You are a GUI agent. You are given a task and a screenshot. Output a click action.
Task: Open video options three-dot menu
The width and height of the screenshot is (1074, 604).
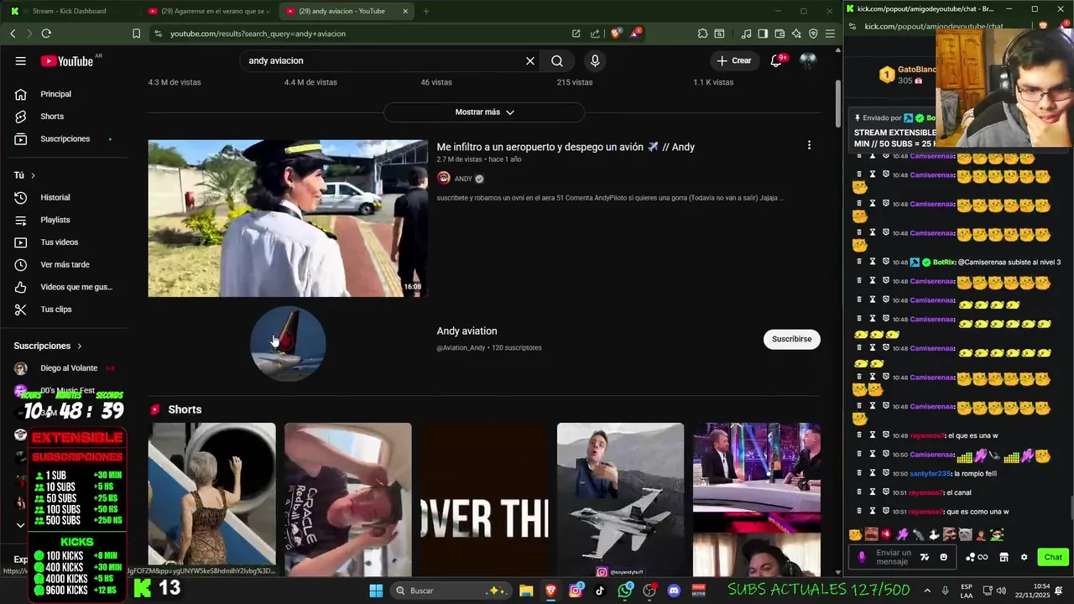click(809, 145)
